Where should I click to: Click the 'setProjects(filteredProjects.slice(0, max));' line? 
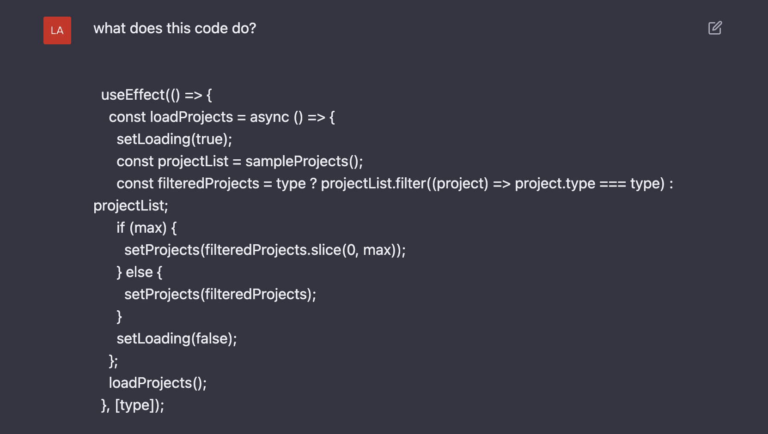(x=265, y=250)
